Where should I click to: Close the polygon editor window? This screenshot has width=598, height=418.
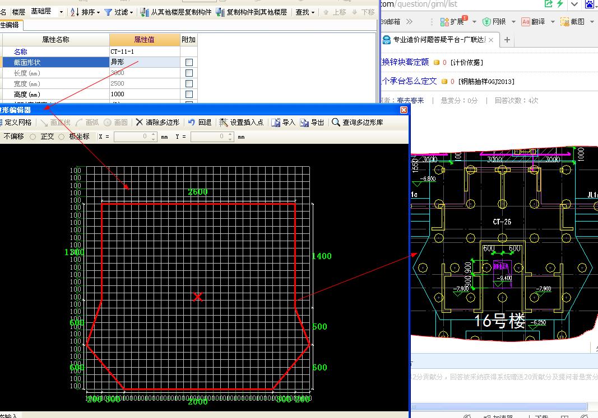click(404, 110)
